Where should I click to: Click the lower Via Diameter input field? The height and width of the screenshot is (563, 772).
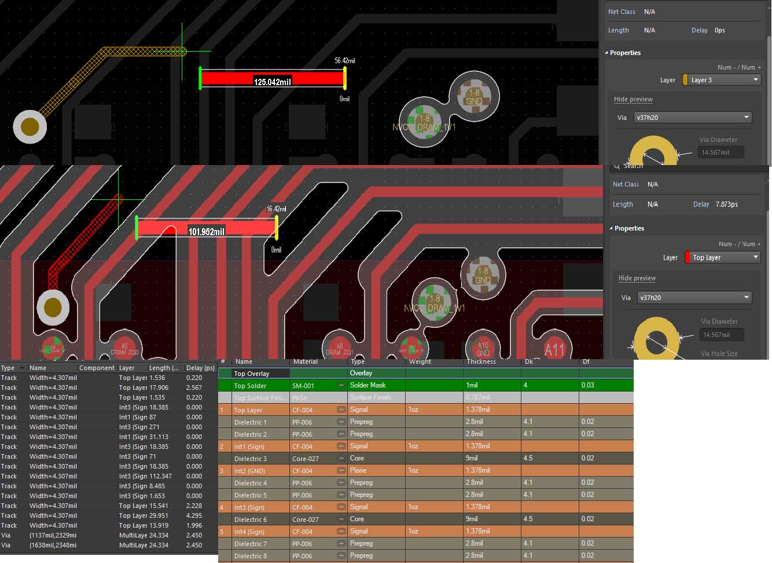tap(720, 335)
